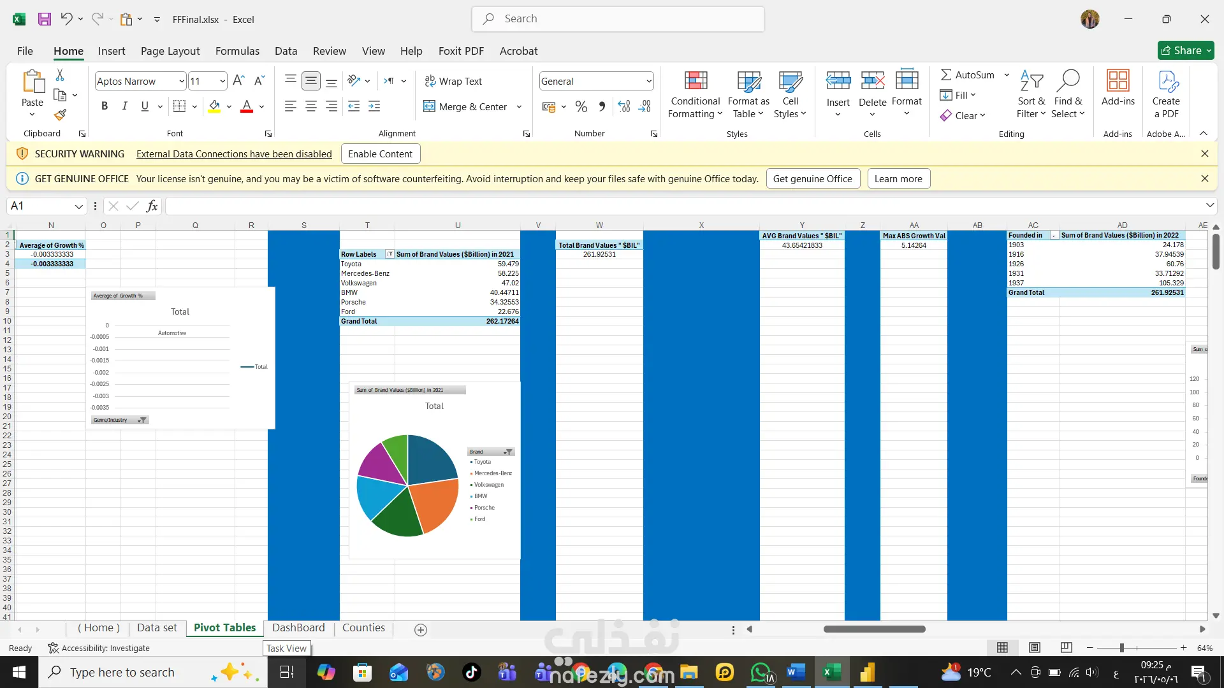Click the horizontal scrollbar thumb
This screenshot has width=1224, height=688.
coord(875,629)
